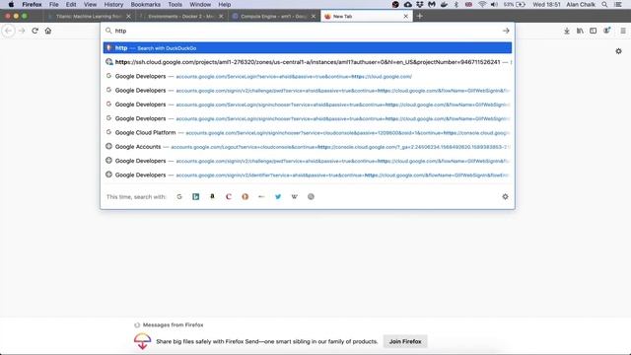Open the History menu
Viewport: 631px width, 355px height.
(113, 4)
